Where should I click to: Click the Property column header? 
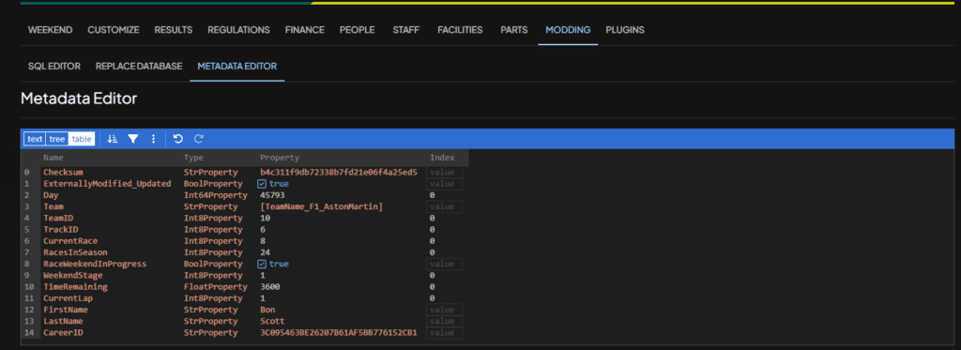tap(280, 158)
